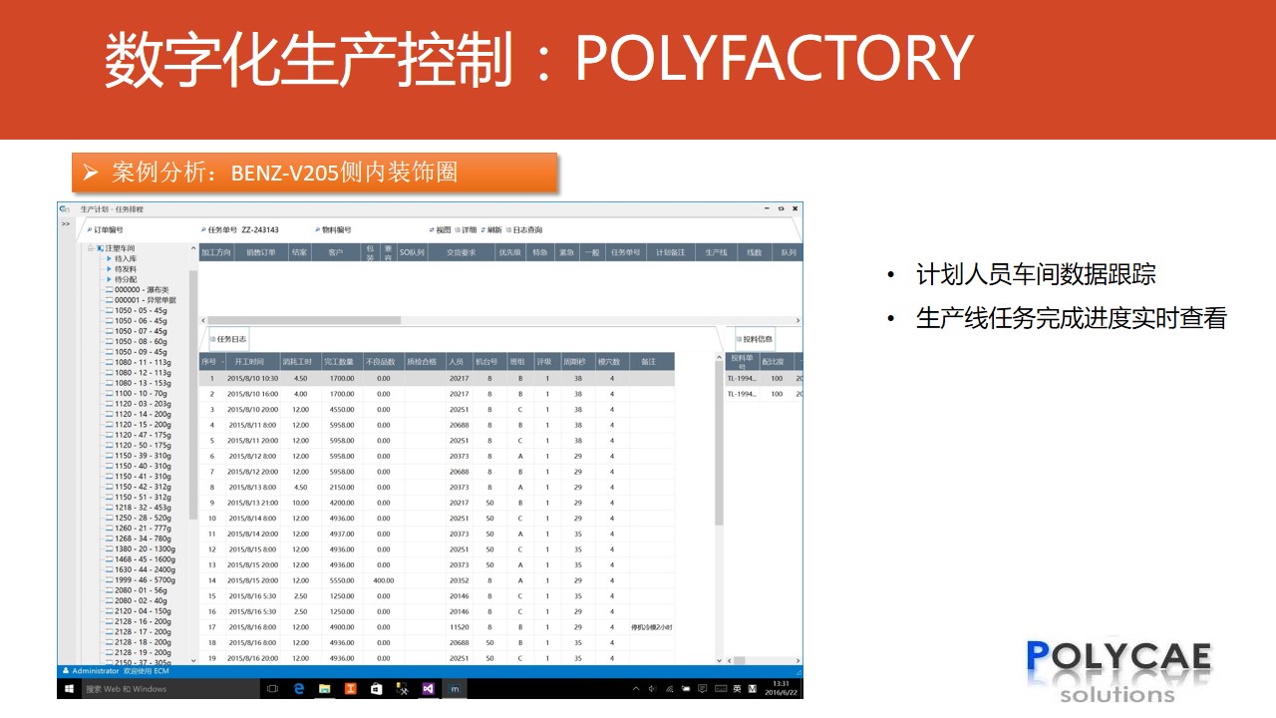Click the 刷新 refresh toolbar button
Viewport: 1276px width, 718px height.
(491, 229)
